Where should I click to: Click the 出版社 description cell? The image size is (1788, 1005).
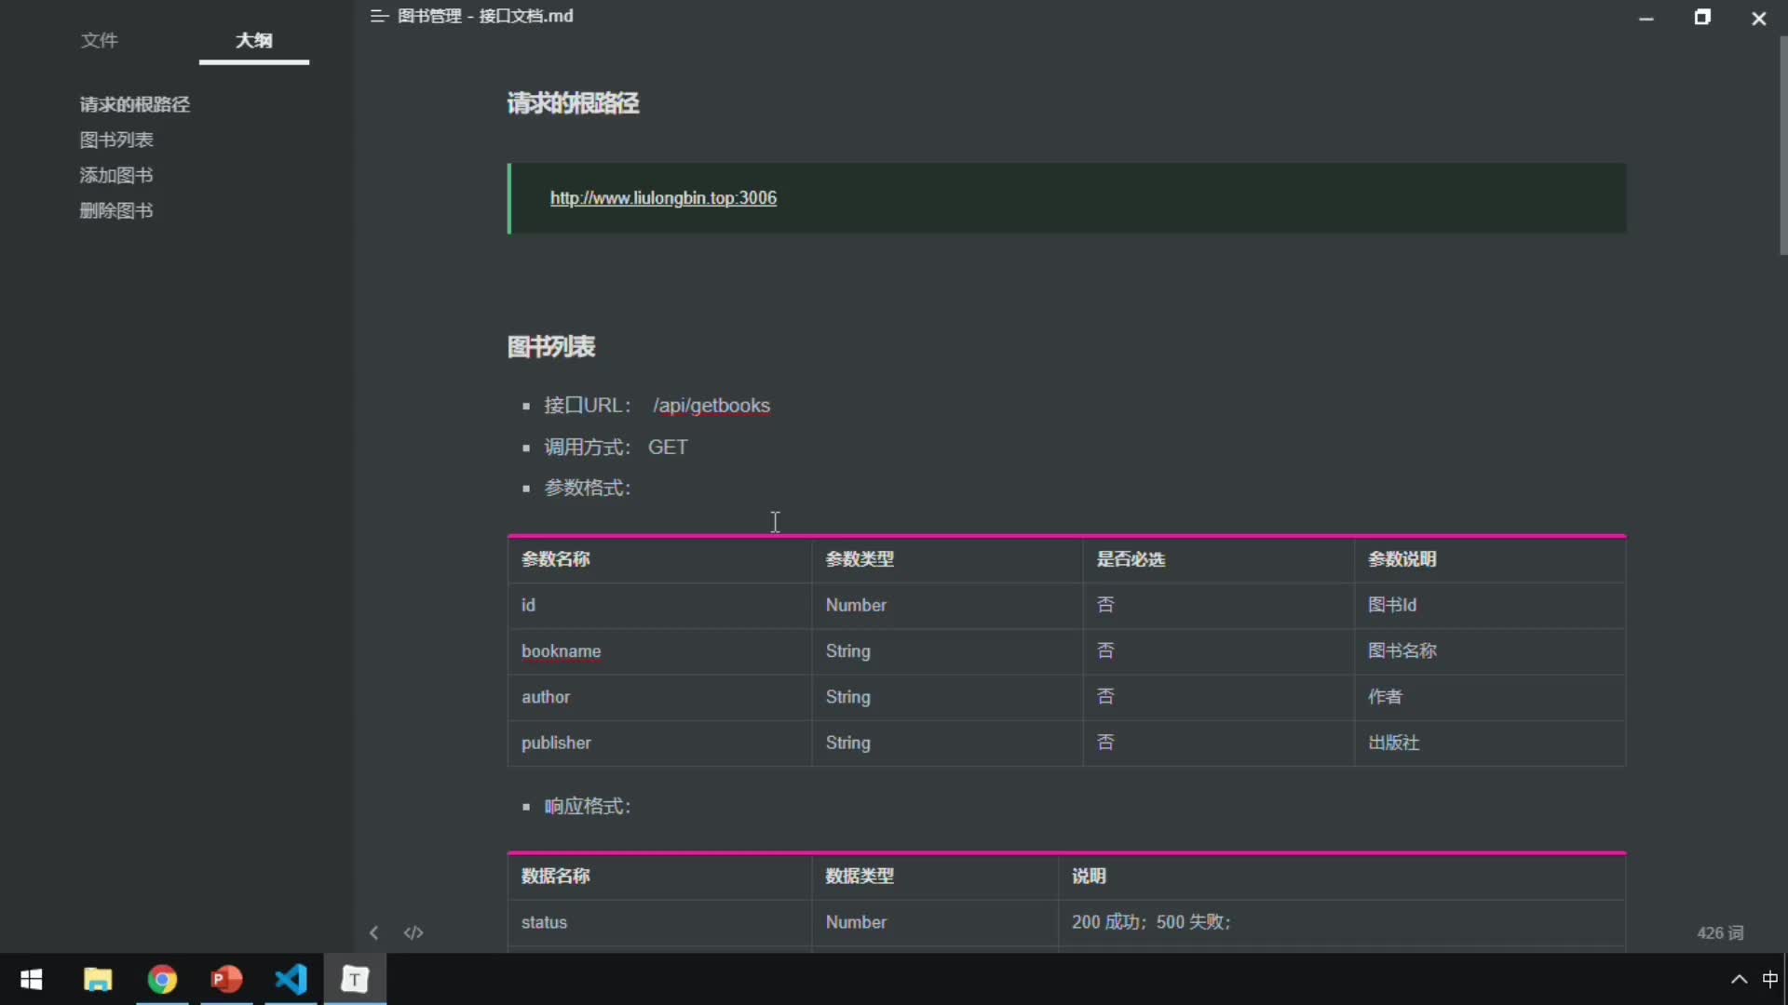(x=1490, y=743)
